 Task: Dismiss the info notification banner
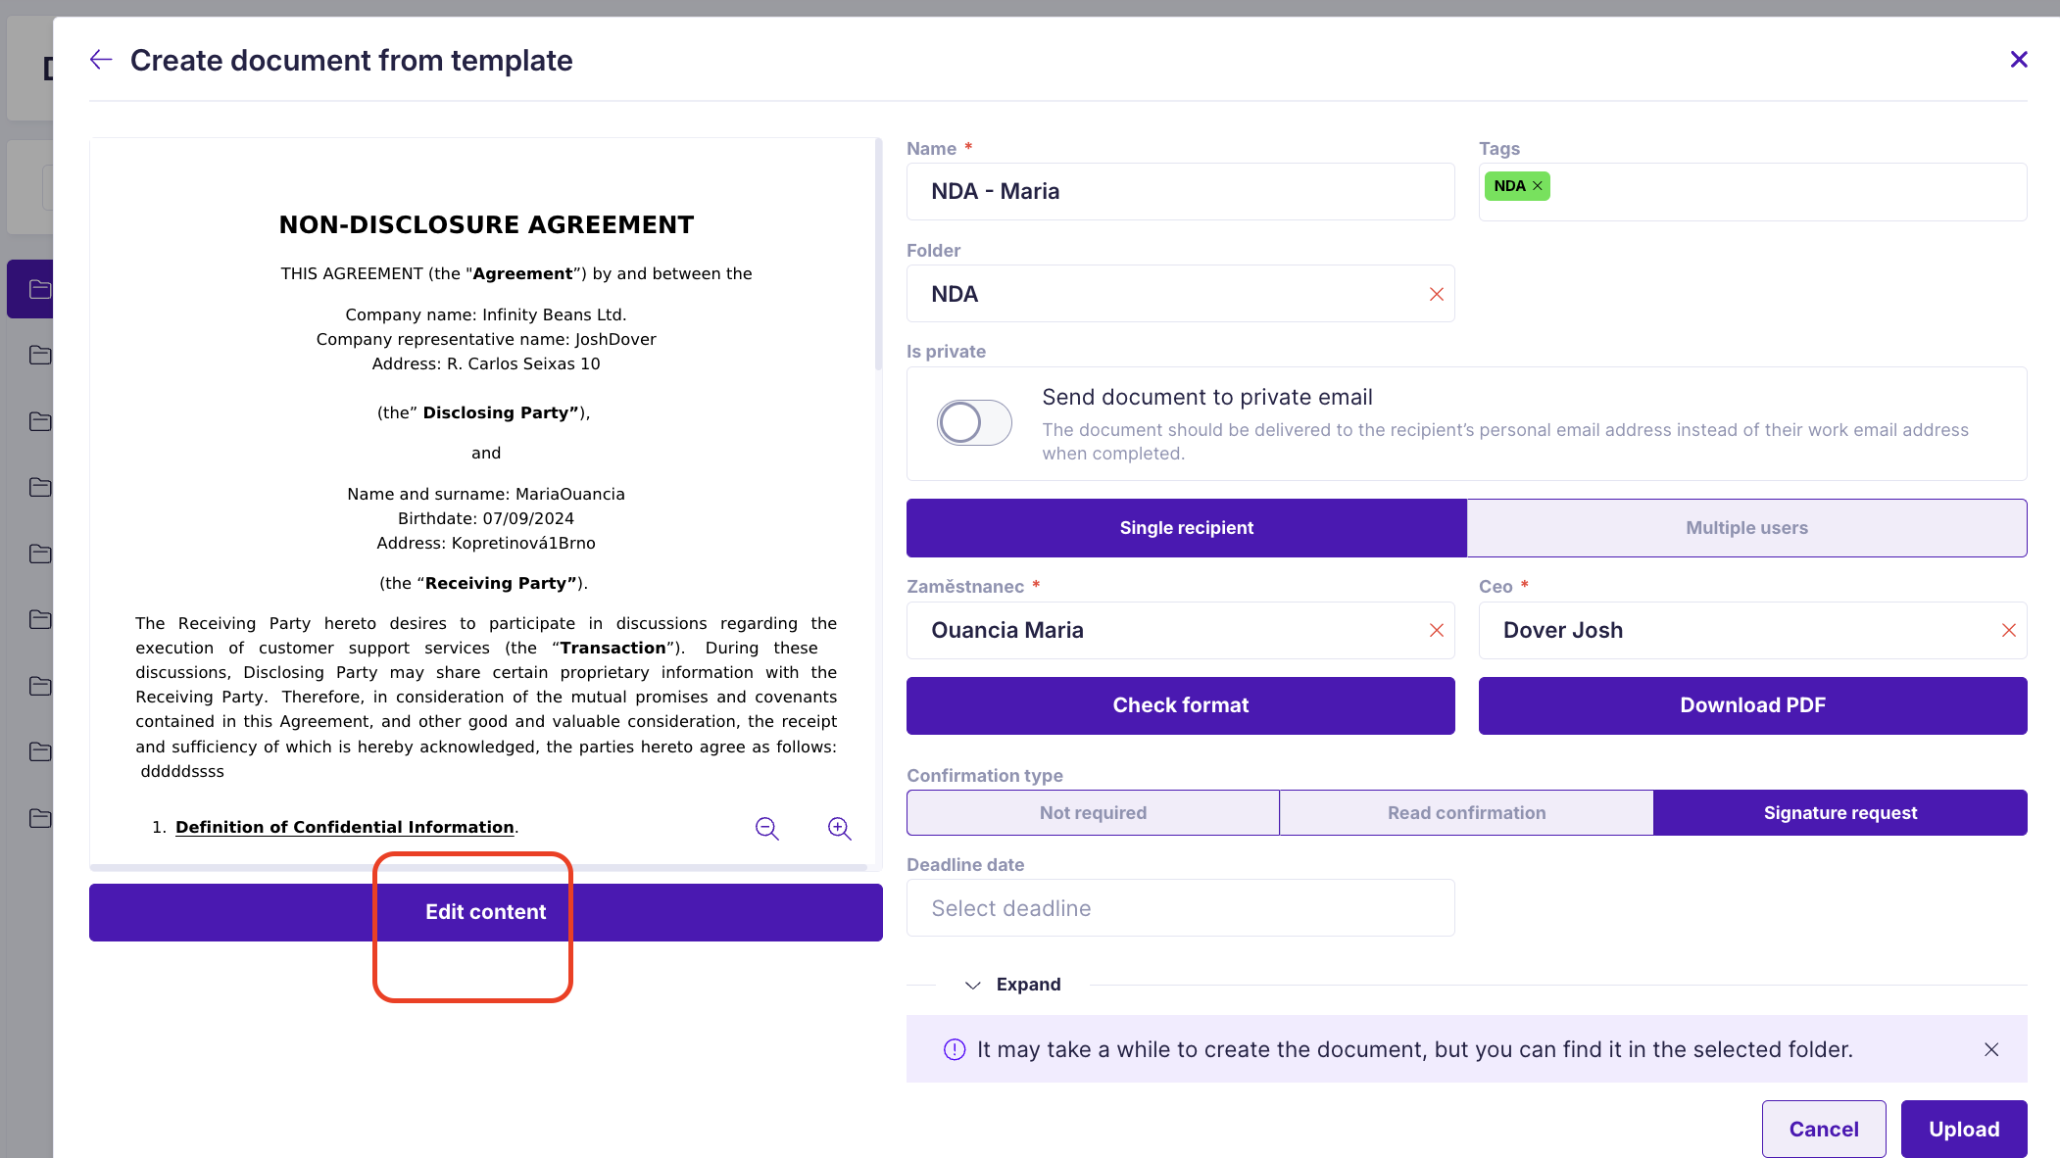point(1990,1049)
